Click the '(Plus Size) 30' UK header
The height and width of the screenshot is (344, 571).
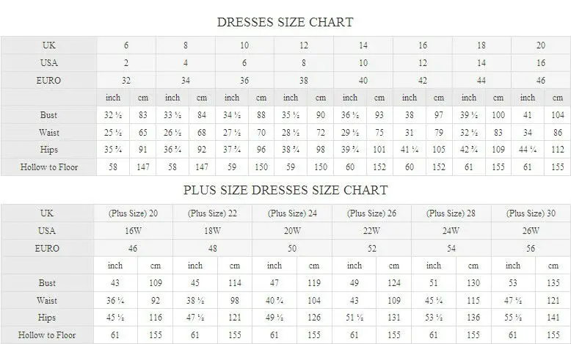coord(531,213)
